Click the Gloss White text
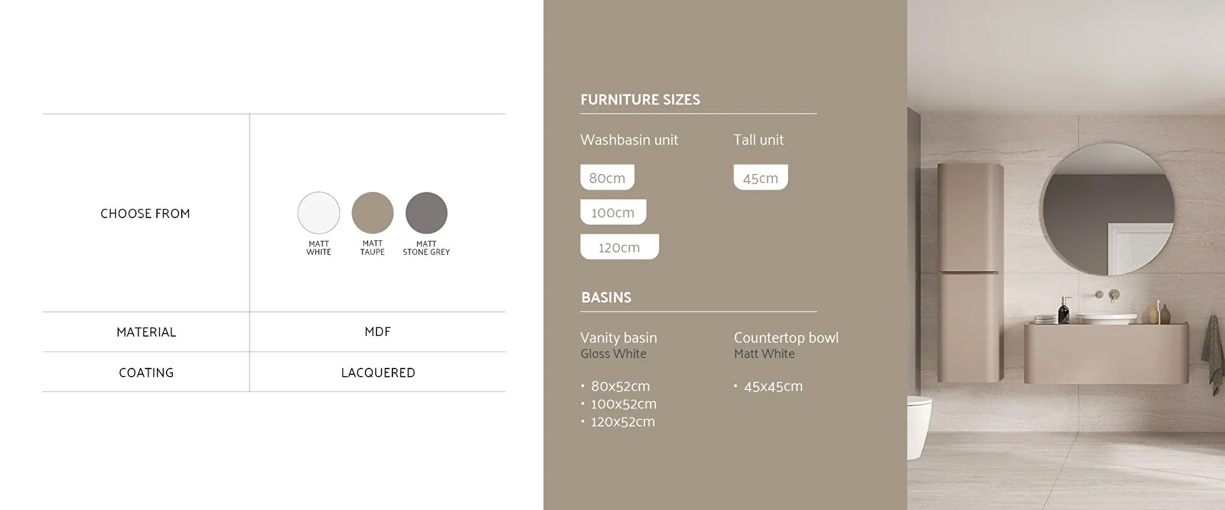This screenshot has height=510, width=1225. (613, 354)
